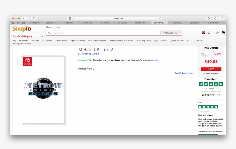This screenshot has height=149, width=236.
Task: Click the Metroid Prime 2 cover image
Action: coord(44,90)
